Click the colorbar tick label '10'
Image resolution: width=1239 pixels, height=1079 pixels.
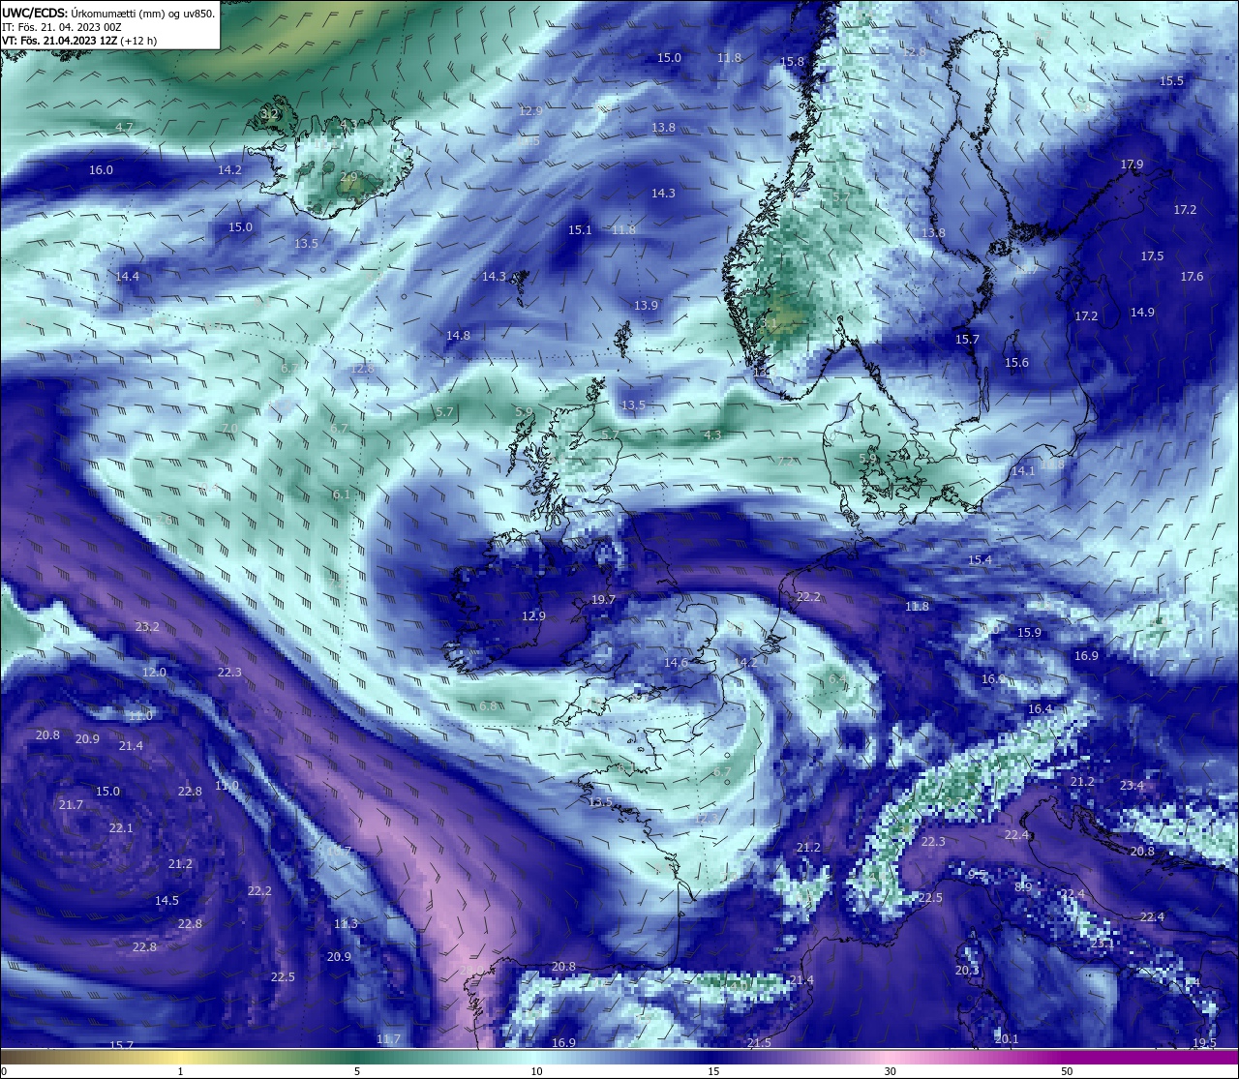click(x=536, y=1071)
